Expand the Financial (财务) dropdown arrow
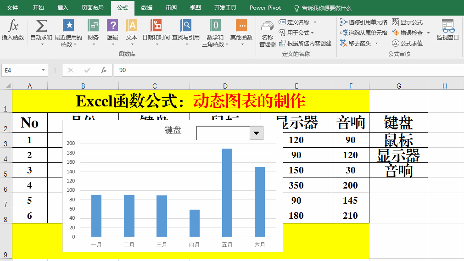The image size is (464, 261). [94, 44]
